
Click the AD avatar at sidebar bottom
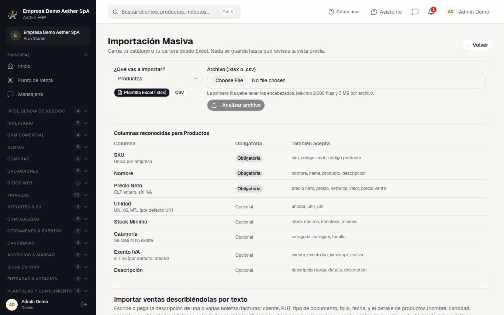(x=12, y=305)
